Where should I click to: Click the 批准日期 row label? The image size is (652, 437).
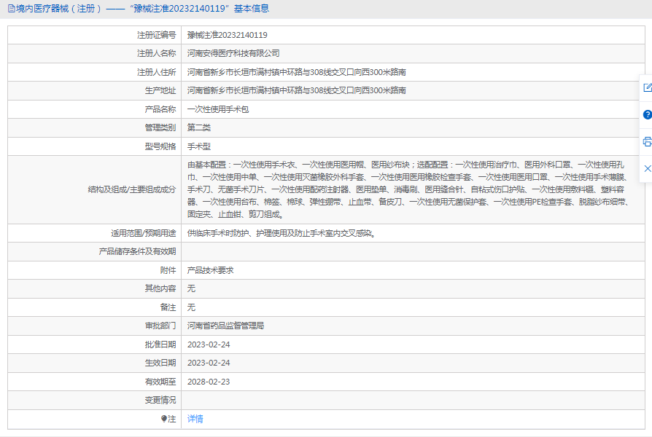160,345
